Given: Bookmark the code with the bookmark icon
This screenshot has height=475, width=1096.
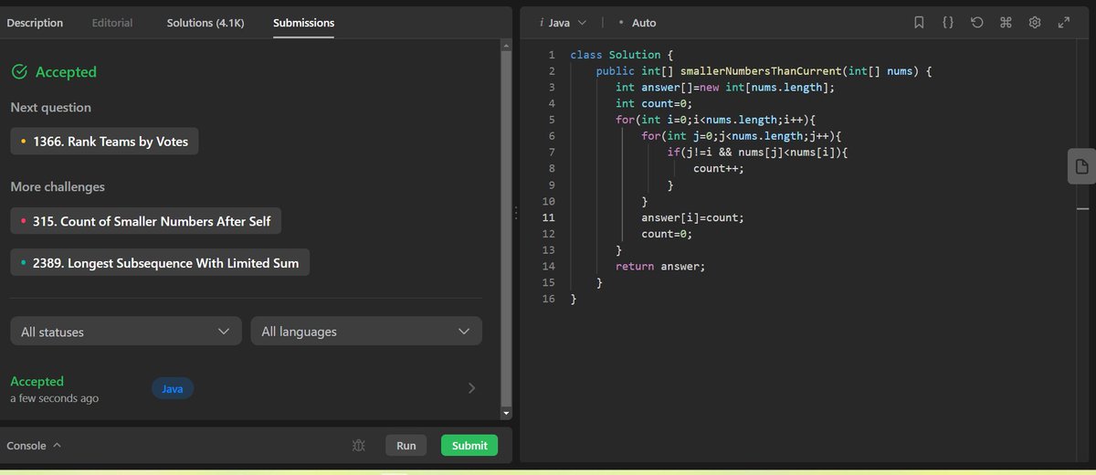Looking at the screenshot, I should tap(919, 23).
